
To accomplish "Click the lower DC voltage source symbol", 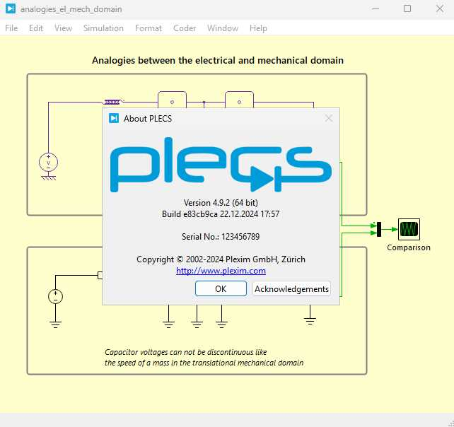I will [x=55, y=296].
